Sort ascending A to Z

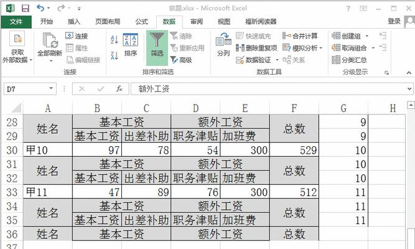tap(114, 40)
